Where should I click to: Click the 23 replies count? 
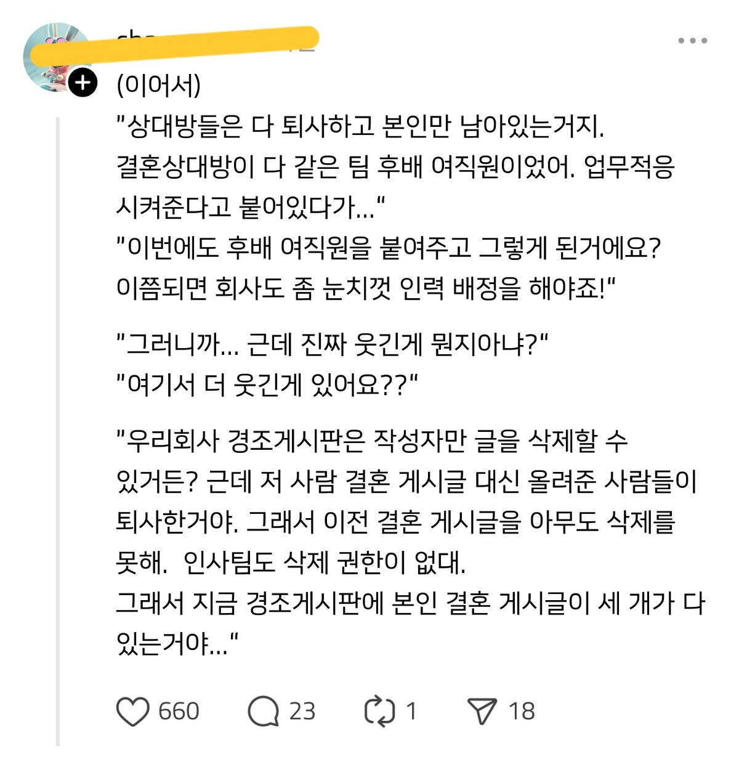[302, 711]
